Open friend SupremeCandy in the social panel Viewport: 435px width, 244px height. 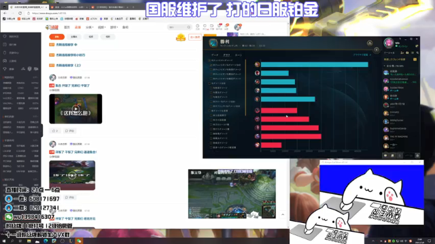[x=401, y=129]
